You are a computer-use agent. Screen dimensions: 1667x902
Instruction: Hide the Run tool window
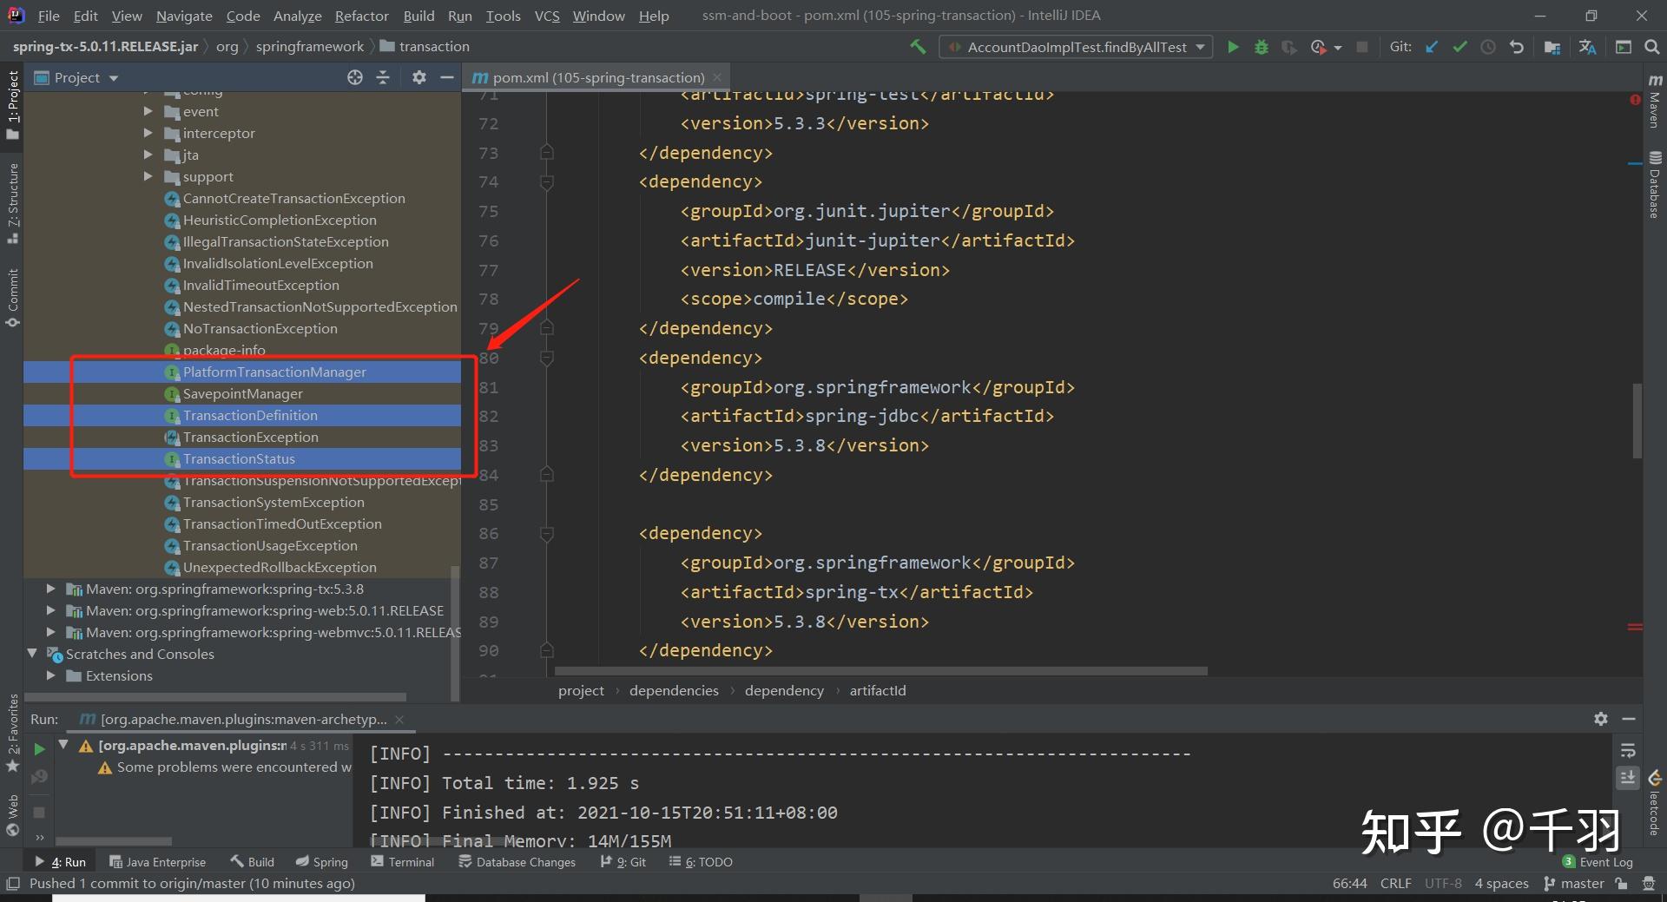pyautogui.click(x=1629, y=719)
